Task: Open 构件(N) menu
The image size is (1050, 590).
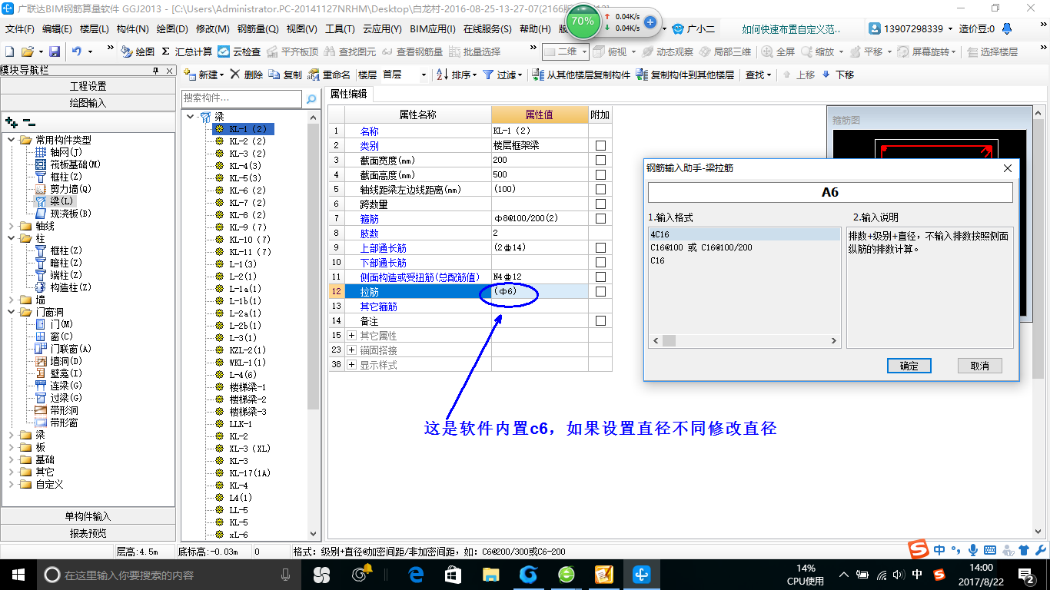Action: (x=132, y=29)
